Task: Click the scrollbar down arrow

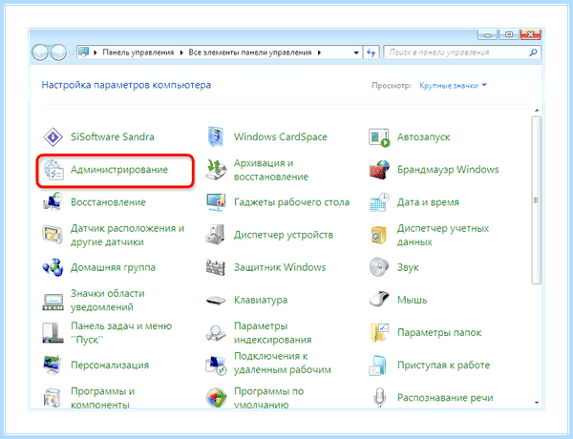Action: point(537,403)
